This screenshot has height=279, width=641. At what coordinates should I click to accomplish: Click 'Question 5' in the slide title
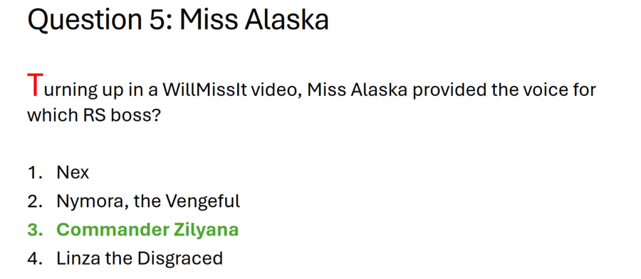98,19
